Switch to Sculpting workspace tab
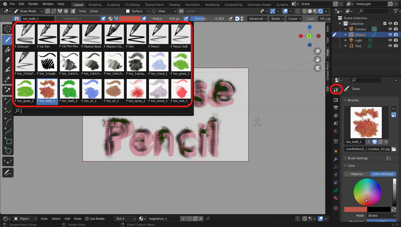The height and width of the screenshot is (227, 401). 113,5
